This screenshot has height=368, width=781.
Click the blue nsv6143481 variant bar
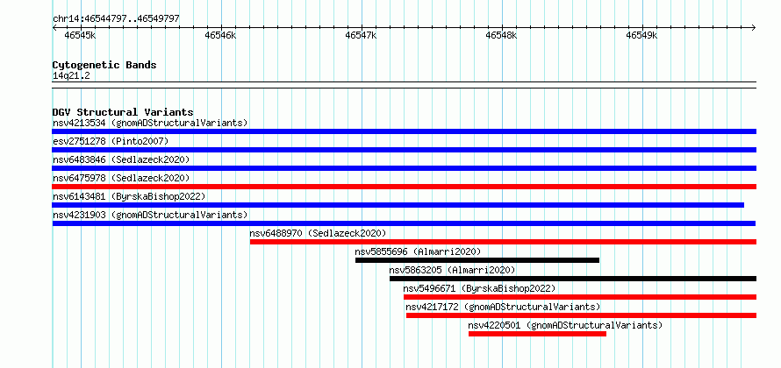[398, 205]
